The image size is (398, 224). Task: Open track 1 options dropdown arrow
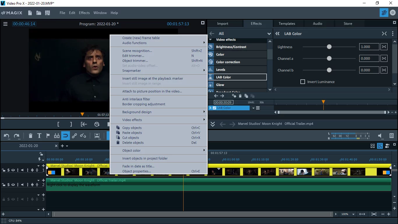[38, 166]
